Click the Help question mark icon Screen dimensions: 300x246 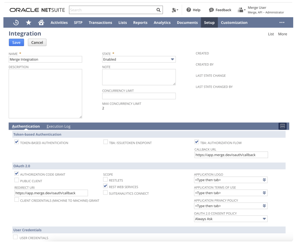point(188,10)
